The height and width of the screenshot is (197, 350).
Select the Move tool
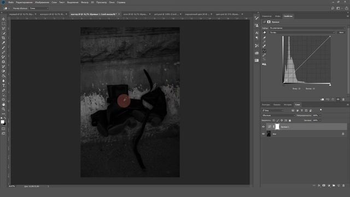pyautogui.click(x=3, y=19)
